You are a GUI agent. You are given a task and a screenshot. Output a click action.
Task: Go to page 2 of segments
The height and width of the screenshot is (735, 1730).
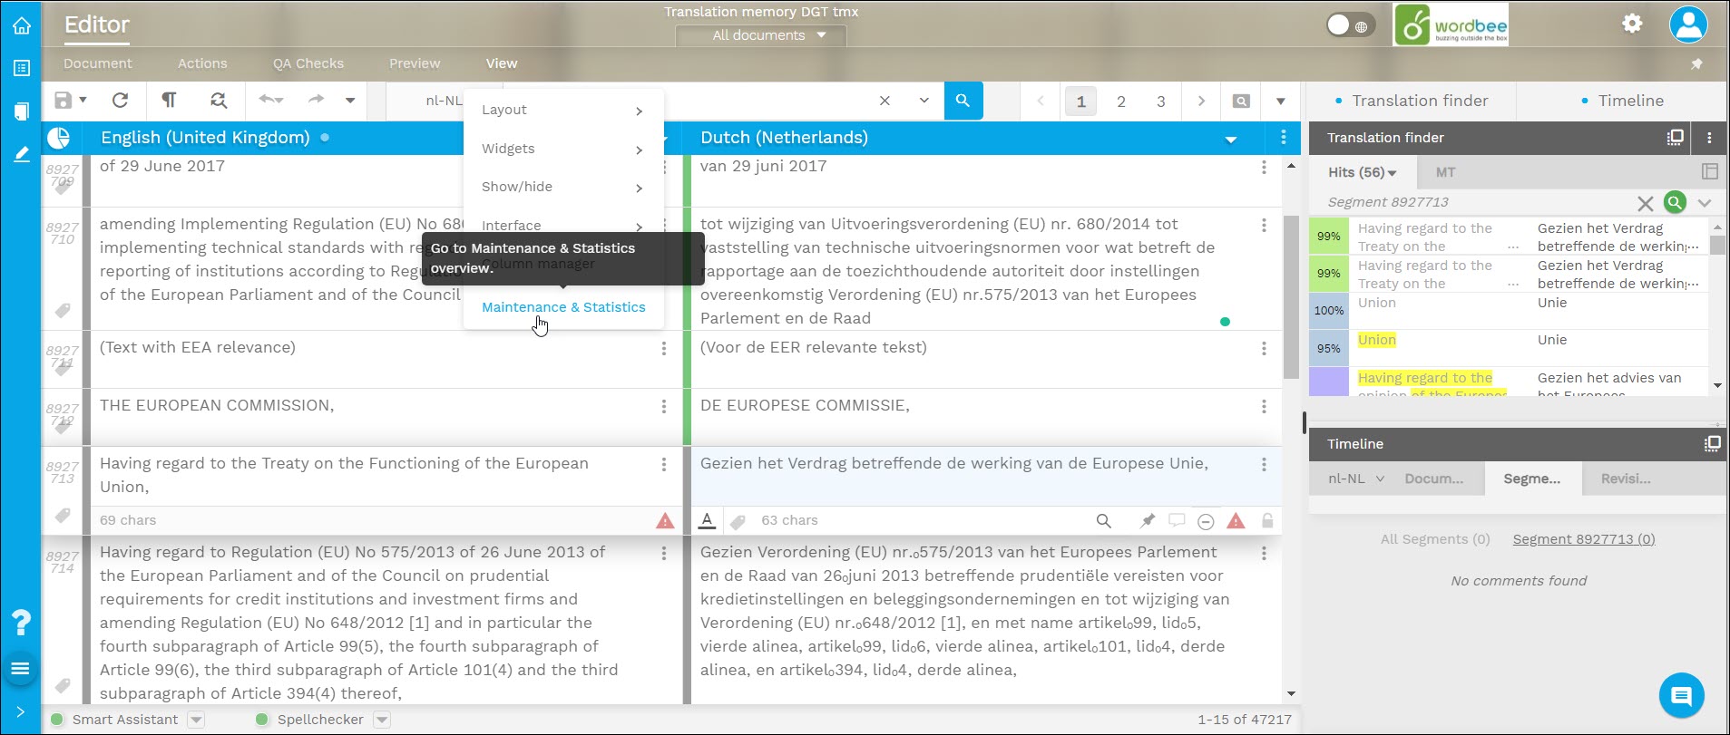(1120, 102)
